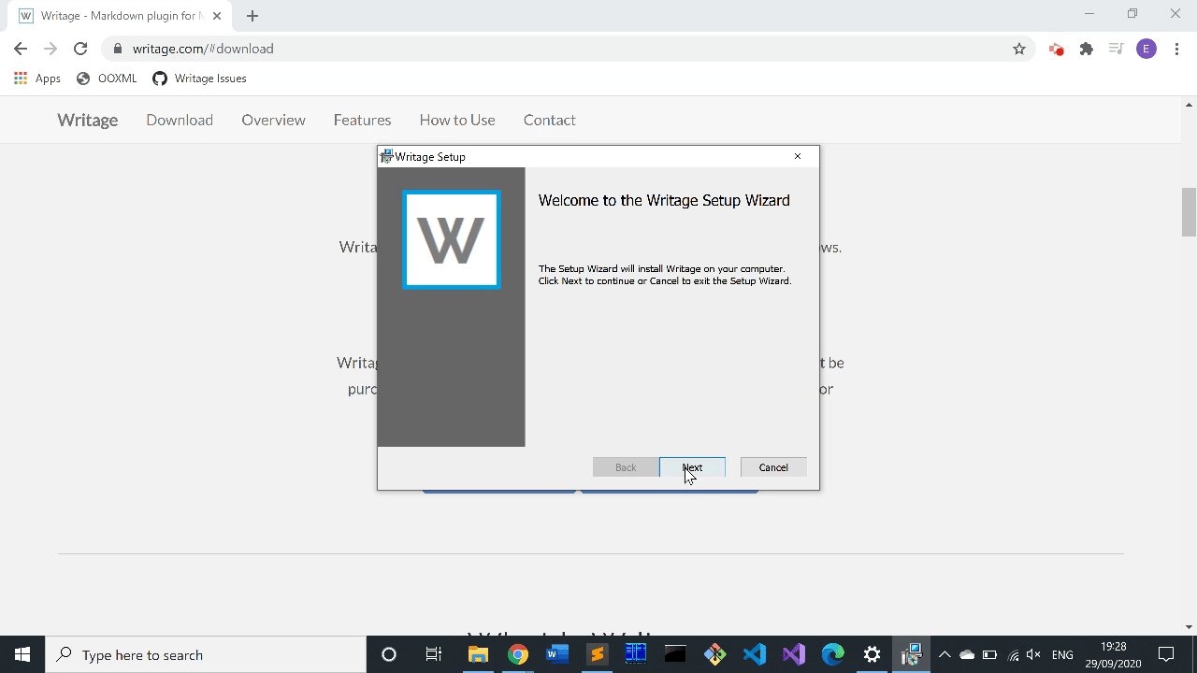Image resolution: width=1197 pixels, height=673 pixels.
Task: Open Sublime Text from the taskbar
Action: [x=597, y=654]
